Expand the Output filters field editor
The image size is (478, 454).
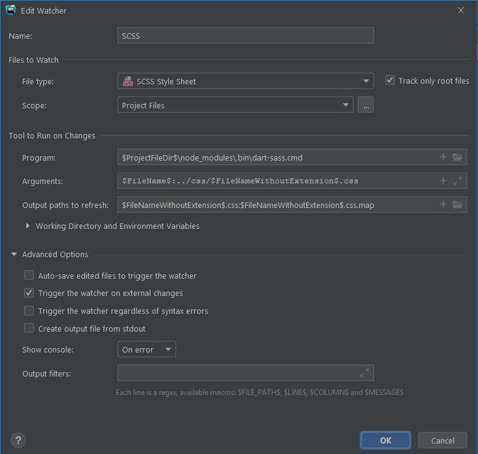coord(365,373)
